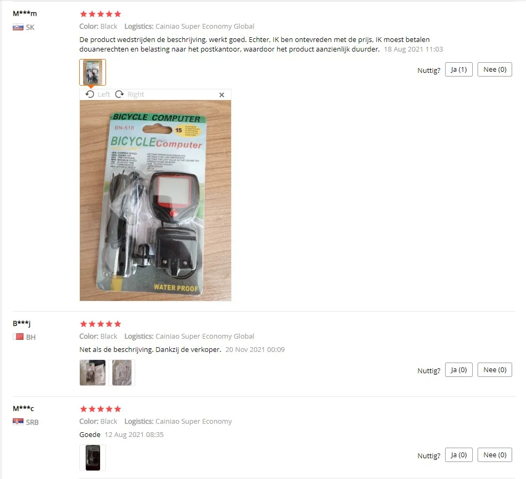The image size is (526, 479).
Task: Mark M***m's review unhelpful with Nee (0)
Action: 495,69
